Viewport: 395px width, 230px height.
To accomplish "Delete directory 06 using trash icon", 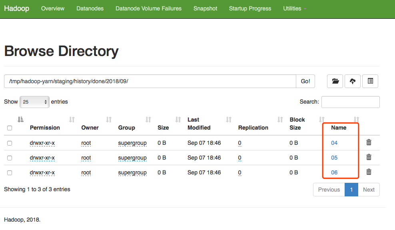I will click(369, 172).
